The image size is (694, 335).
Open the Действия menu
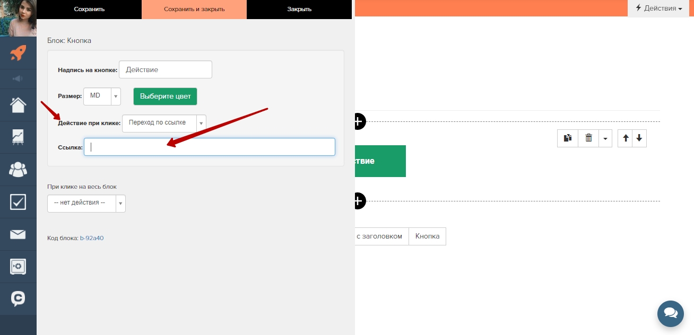(658, 8)
